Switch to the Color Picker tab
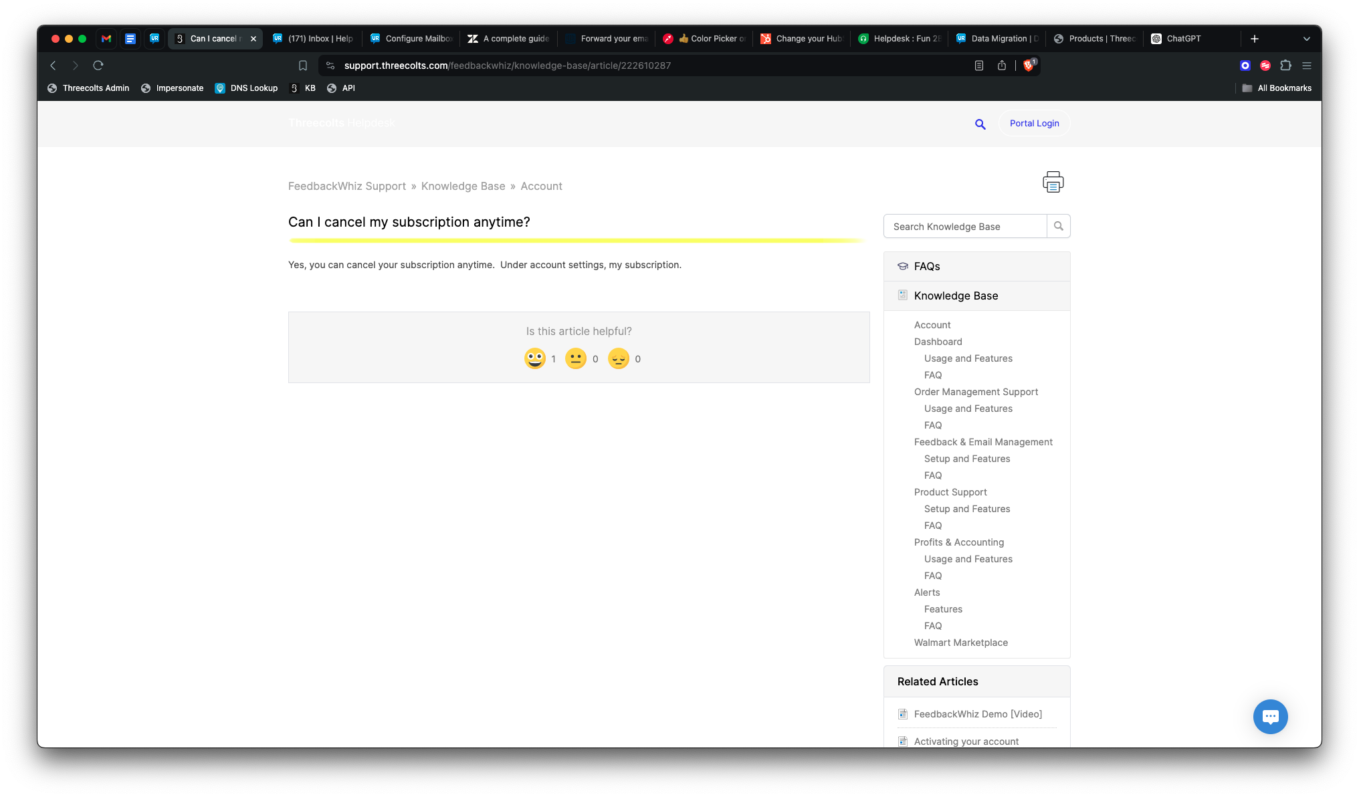 pyautogui.click(x=704, y=39)
